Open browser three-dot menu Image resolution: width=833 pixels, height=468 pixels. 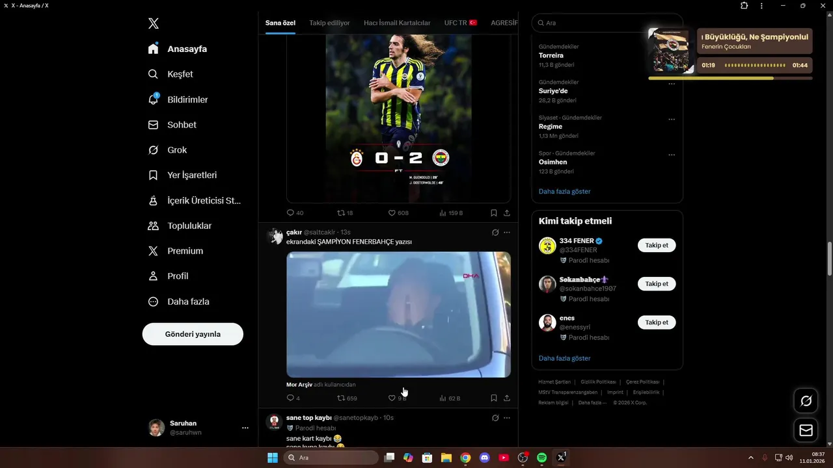coord(761,6)
